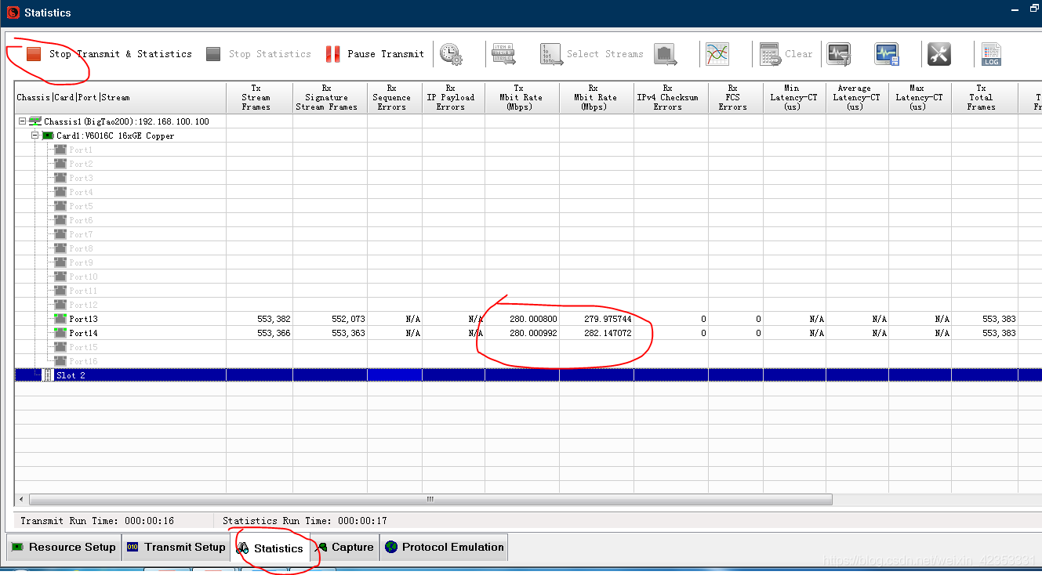Click the Rx FCS Errors column header
Screen dimensions: 1042x575
[x=736, y=98]
